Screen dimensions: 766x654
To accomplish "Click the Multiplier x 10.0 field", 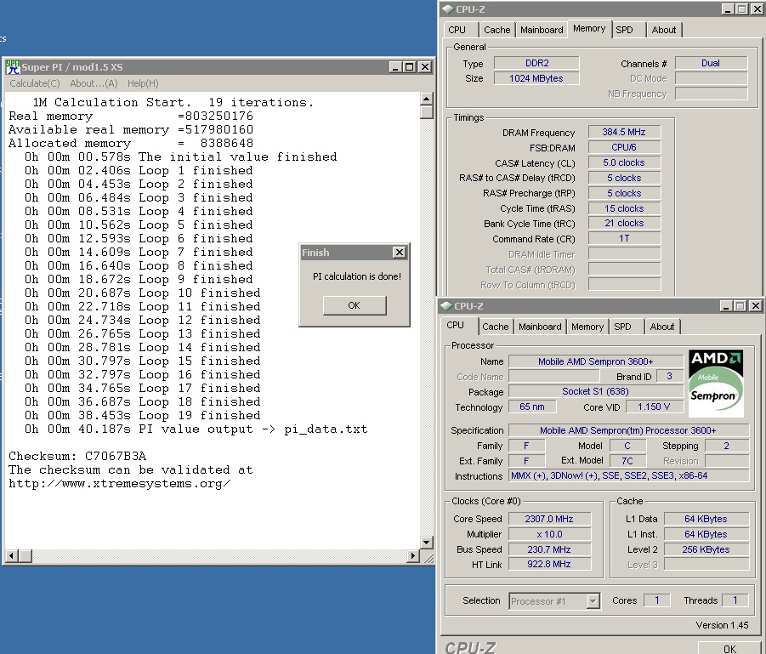I will click(549, 534).
